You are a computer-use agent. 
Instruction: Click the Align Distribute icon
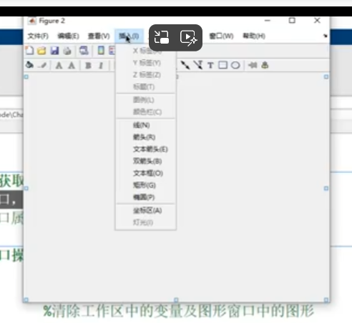[x=265, y=65]
